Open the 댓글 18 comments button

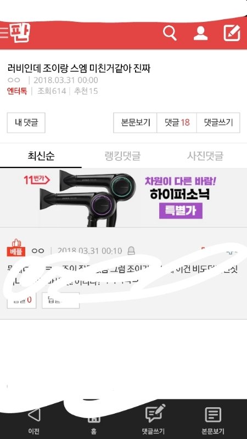pyautogui.click(x=177, y=122)
